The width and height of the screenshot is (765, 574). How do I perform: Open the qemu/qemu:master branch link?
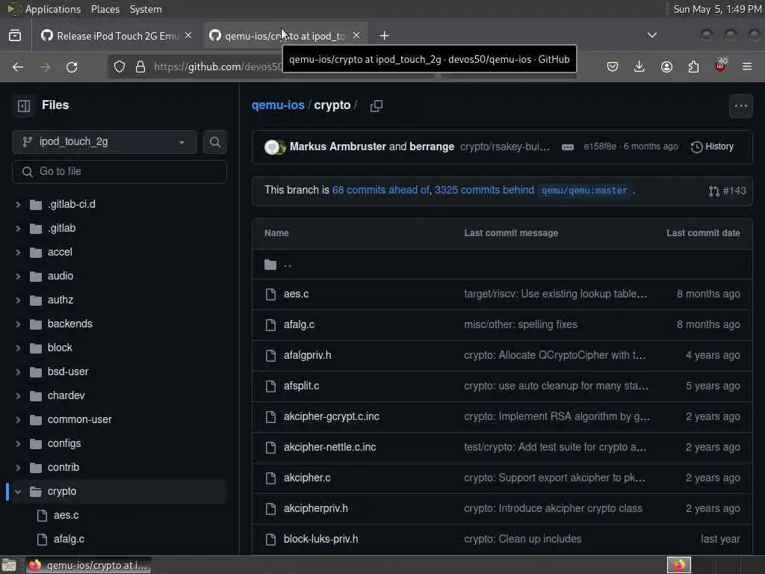584,191
